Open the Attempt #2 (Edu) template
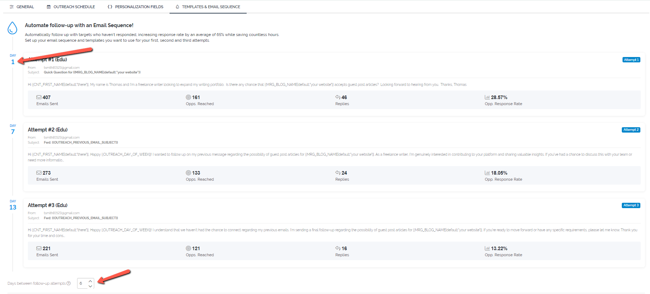This screenshot has width=650, height=294. (x=48, y=130)
